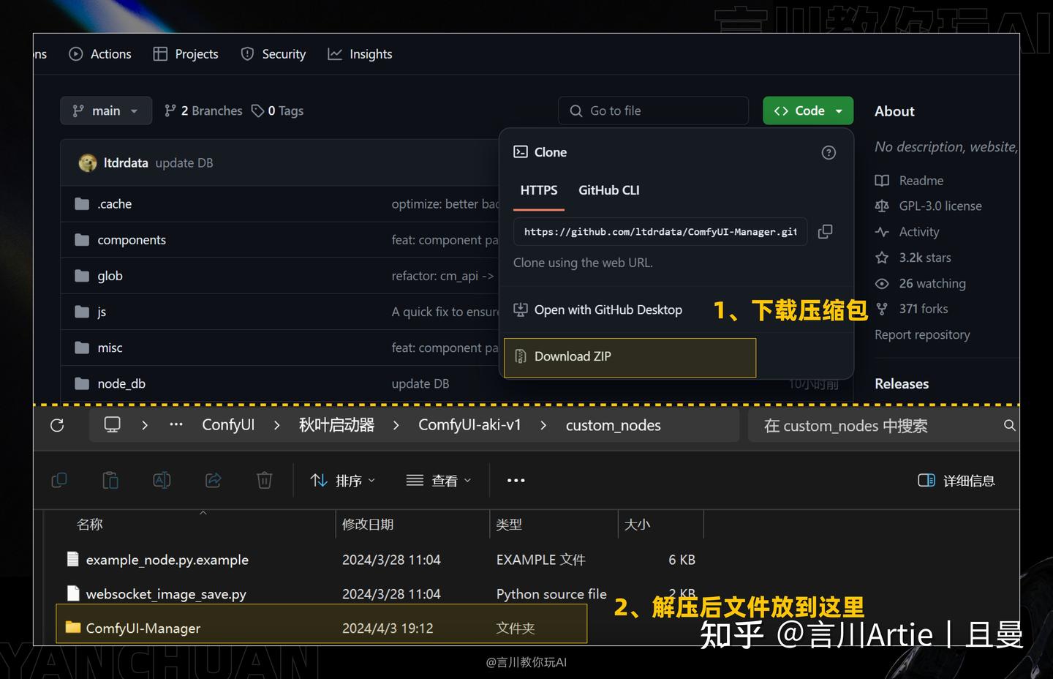Click the Explorer Delete trash icon
Screen dimensions: 1053x679
coord(265,480)
